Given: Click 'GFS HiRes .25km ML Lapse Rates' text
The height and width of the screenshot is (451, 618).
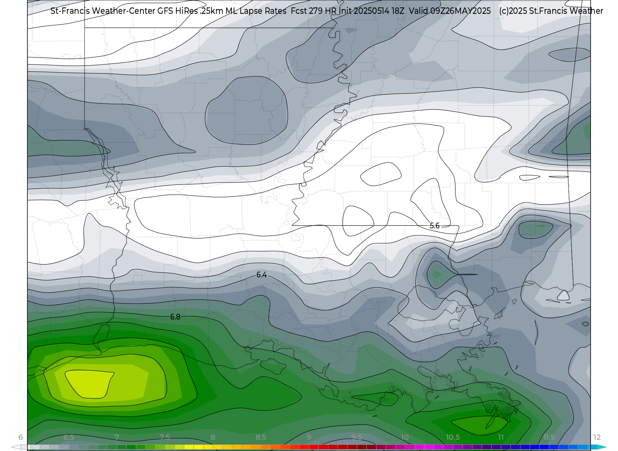Looking at the screenshot, I should [x=222, y=11].
